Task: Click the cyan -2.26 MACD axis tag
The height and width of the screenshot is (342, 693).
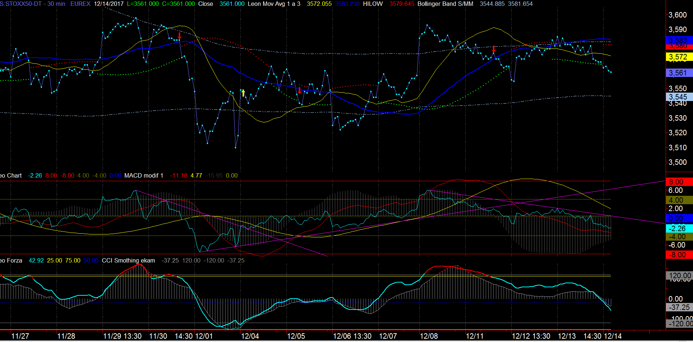Action: [x=679, y=229]
